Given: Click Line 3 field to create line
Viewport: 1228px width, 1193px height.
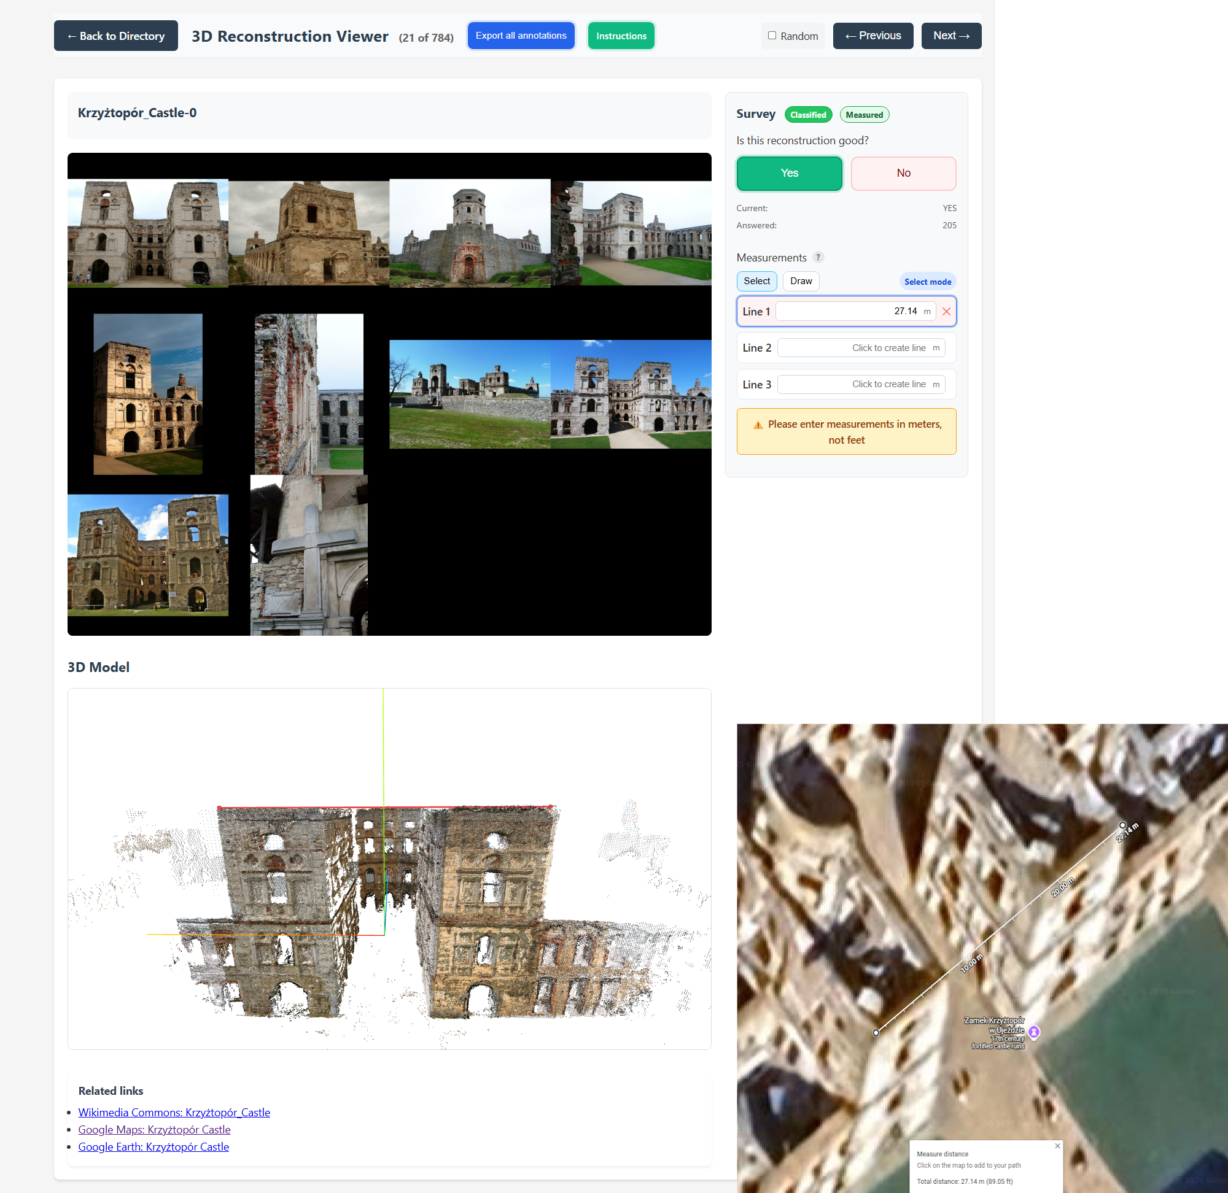Looking at the screenshot, I should point(860,384).
